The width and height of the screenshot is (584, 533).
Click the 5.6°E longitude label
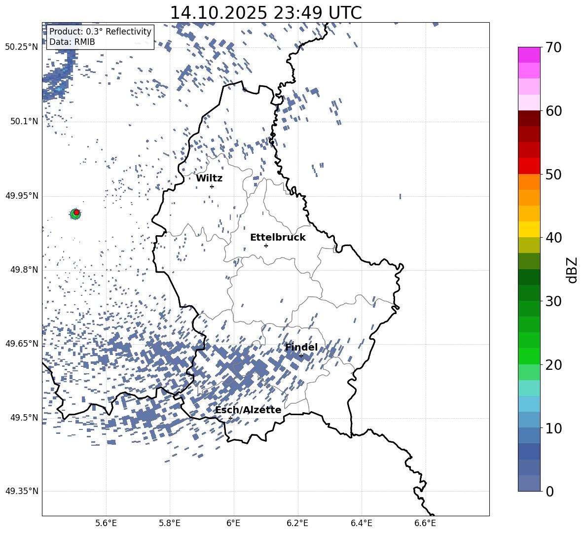point(106,523)
